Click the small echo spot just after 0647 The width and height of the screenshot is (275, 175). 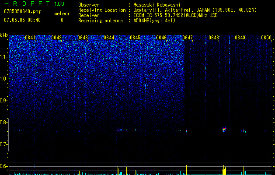pyautogui.click(x=187, y=130)
